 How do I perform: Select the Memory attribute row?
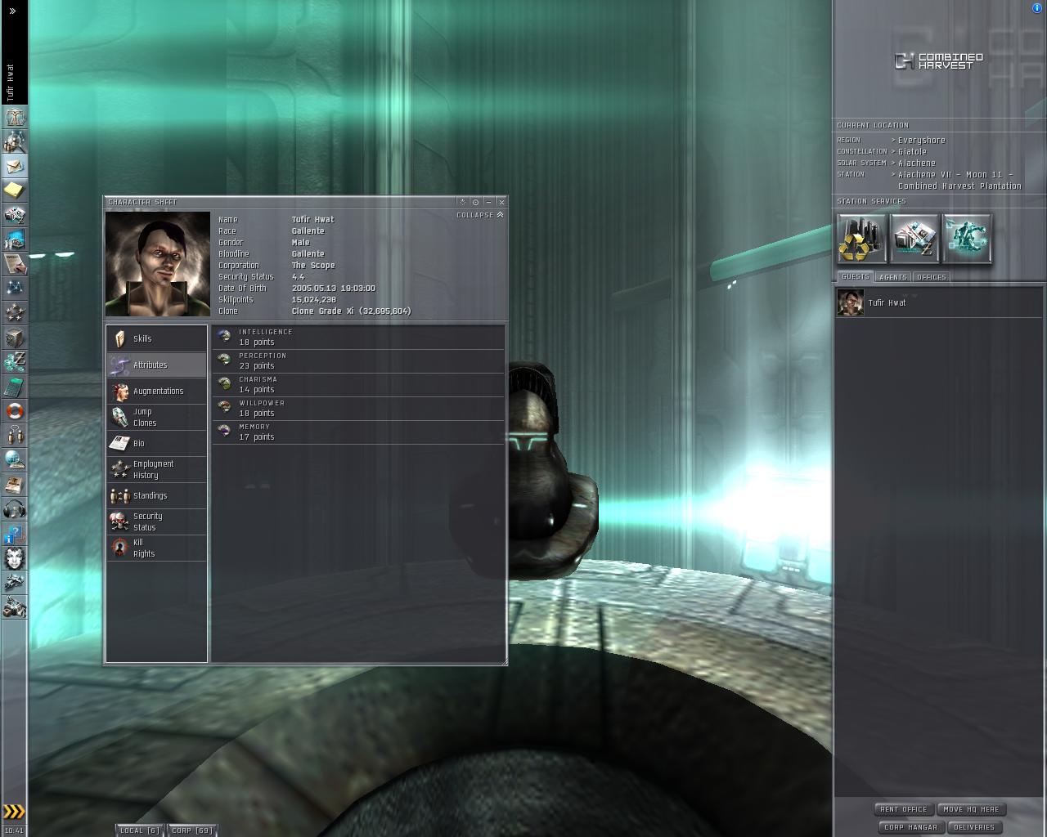358,432
